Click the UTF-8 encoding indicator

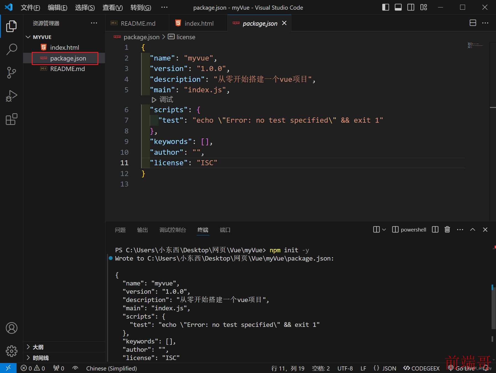point(345,368)
